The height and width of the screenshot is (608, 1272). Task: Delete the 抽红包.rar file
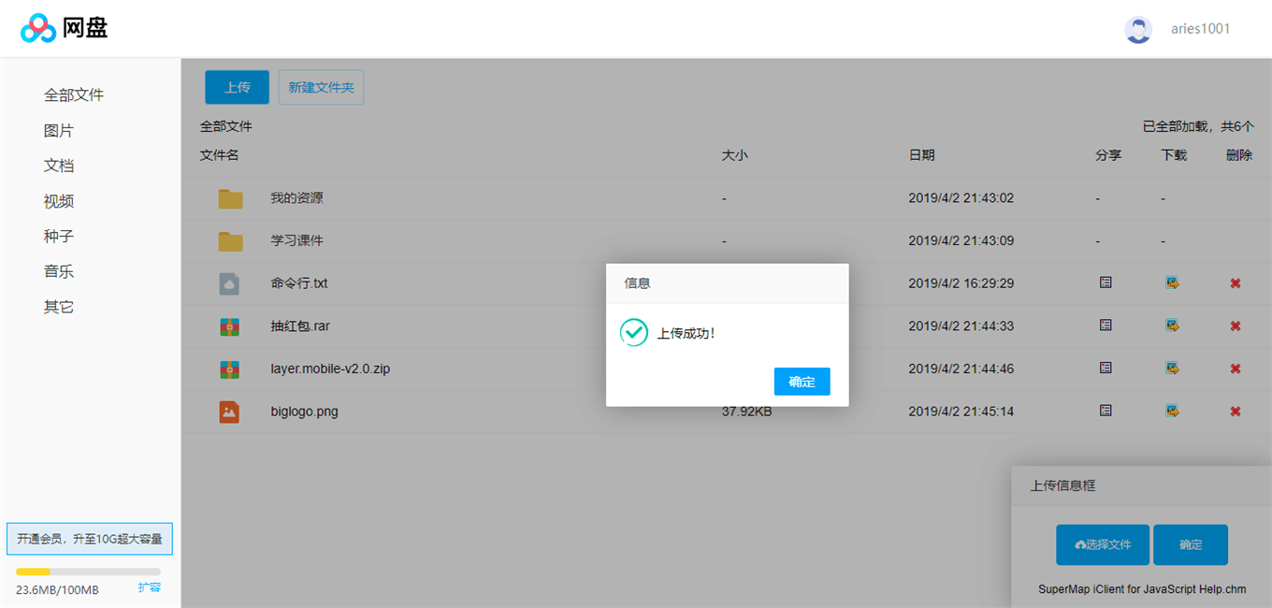click(1236, 326)
